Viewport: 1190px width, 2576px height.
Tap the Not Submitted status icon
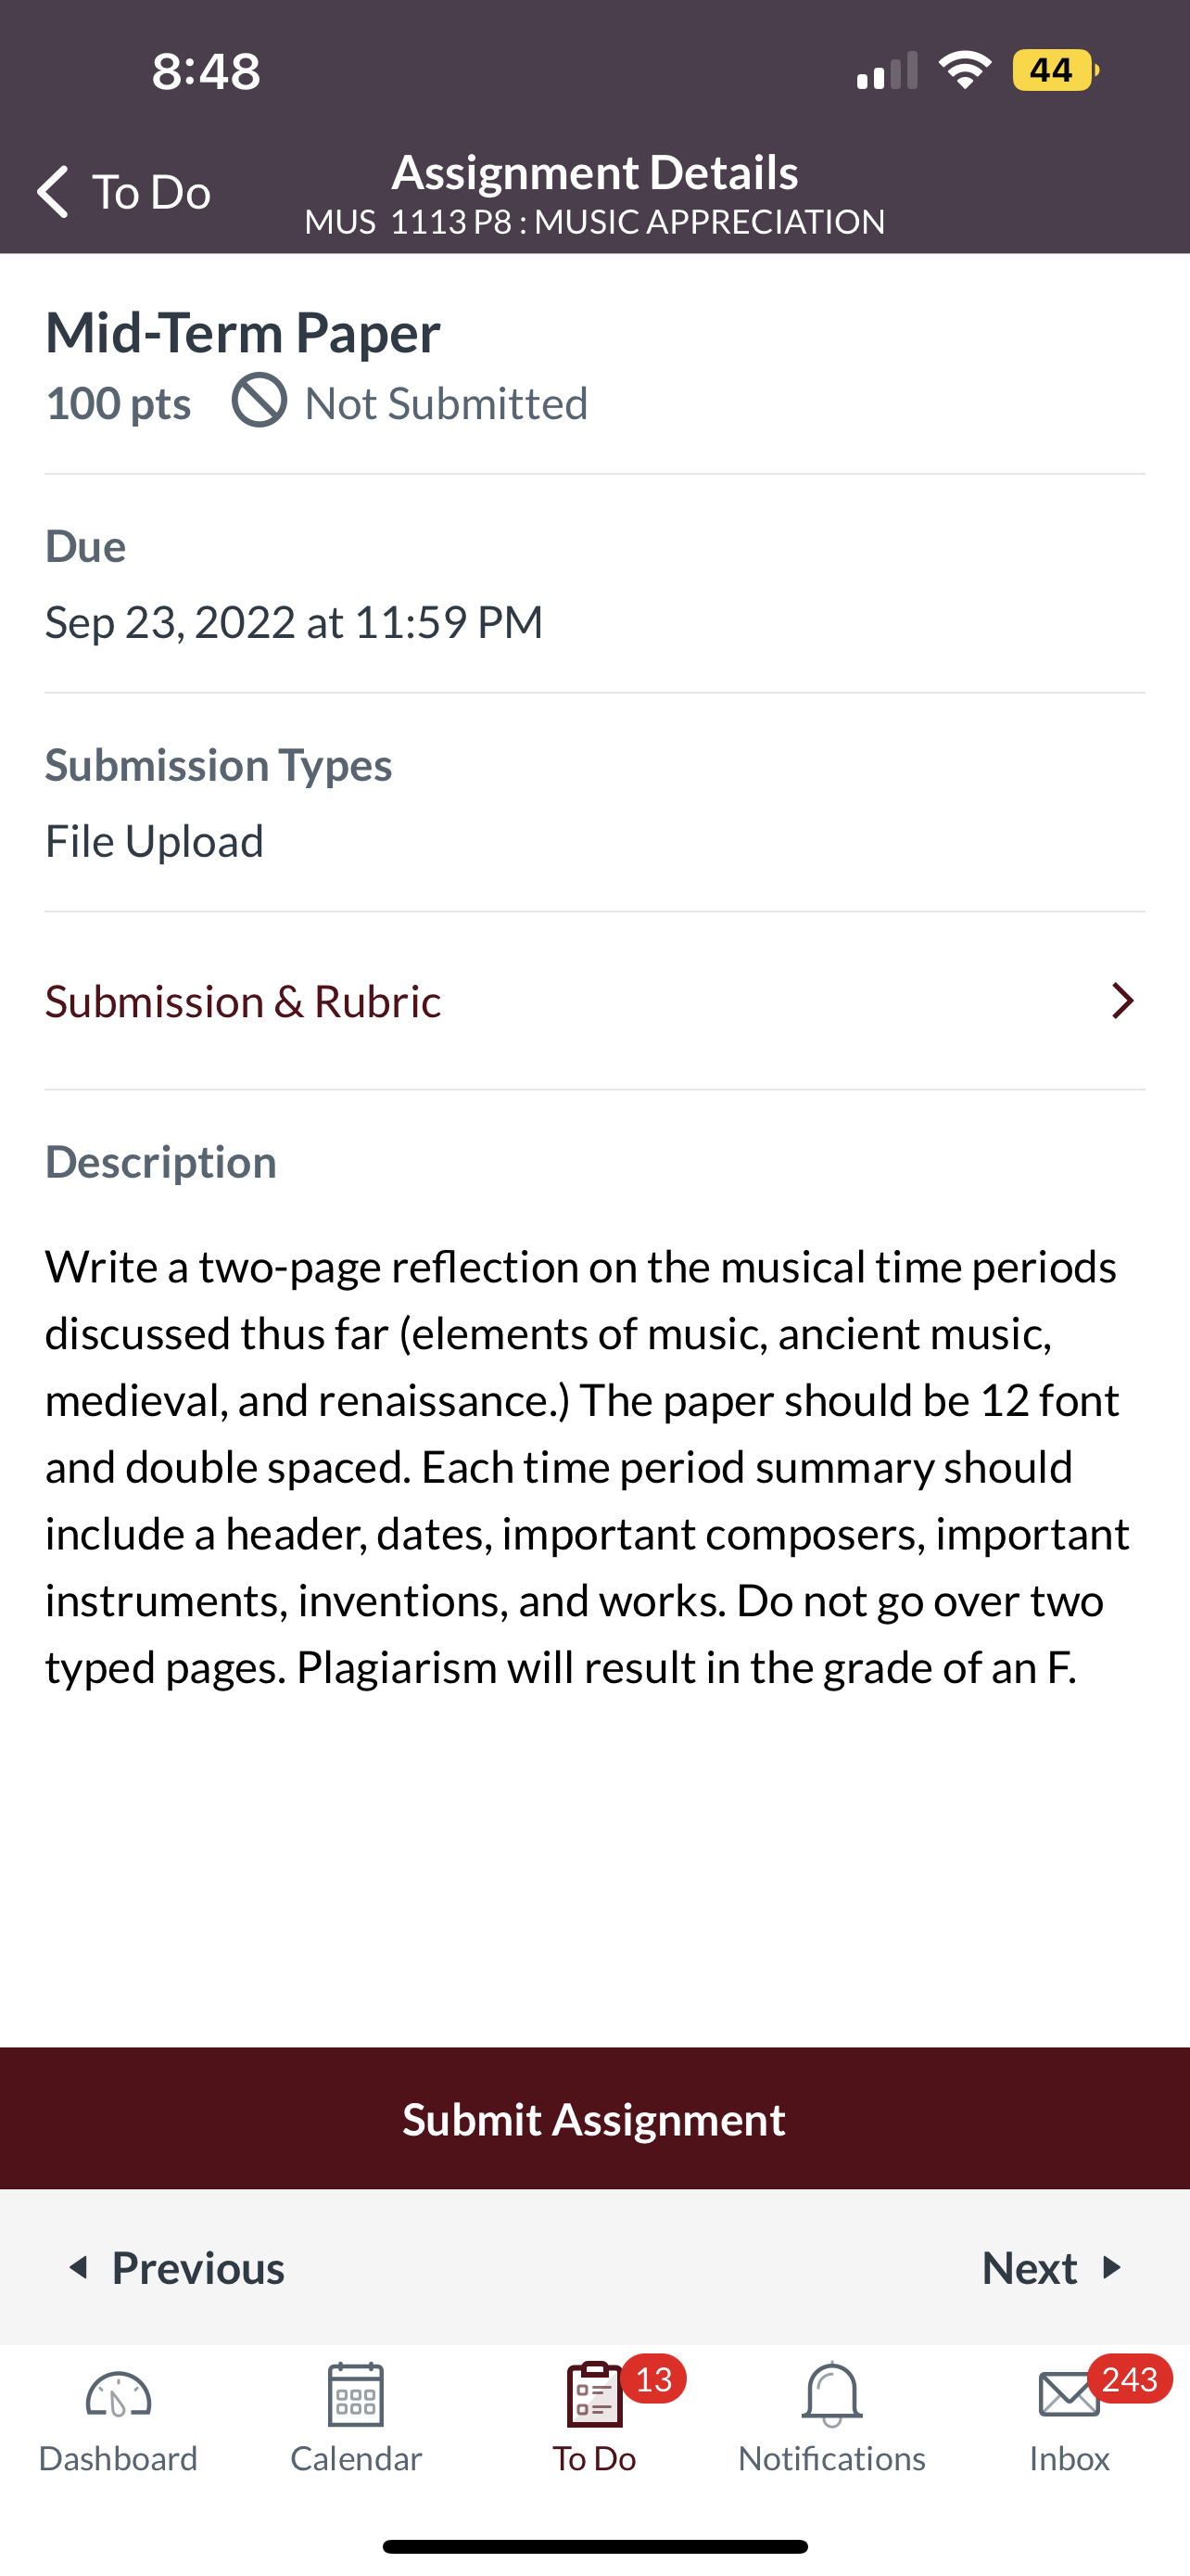[x=260, y=401]
